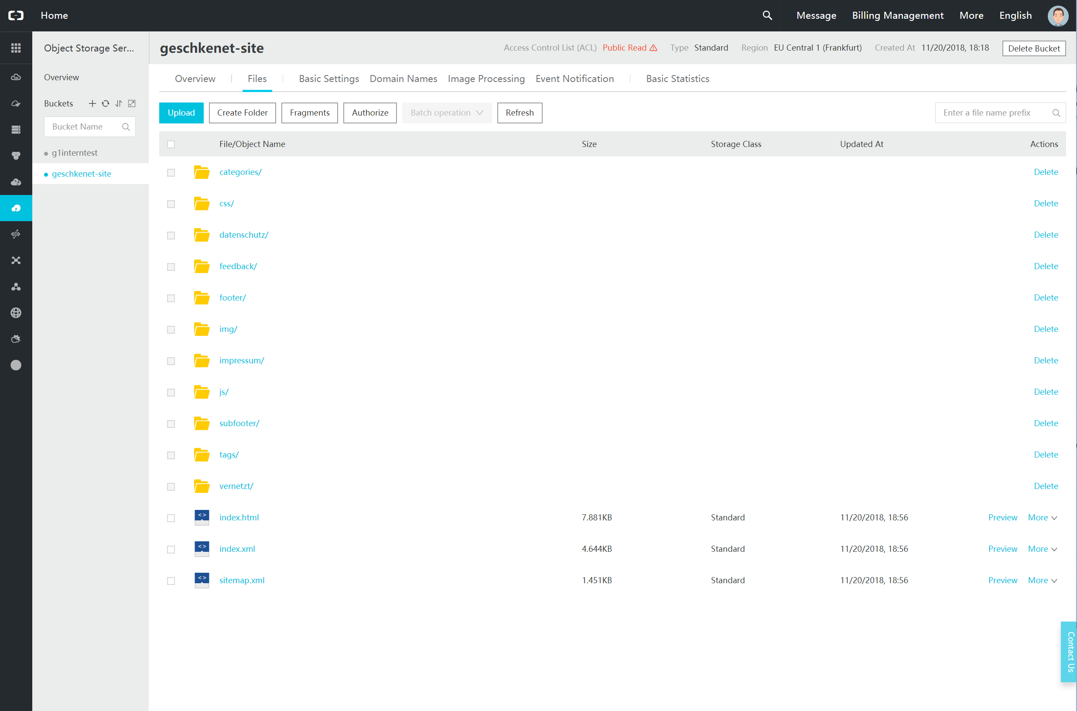Expand More options for index.html
The width and height of the screenshot is (1077, 711).
[1043, 517]
